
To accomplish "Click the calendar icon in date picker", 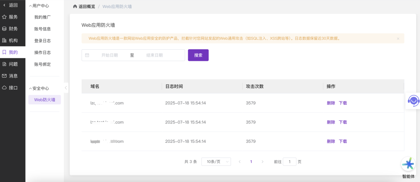I will 87,55.
